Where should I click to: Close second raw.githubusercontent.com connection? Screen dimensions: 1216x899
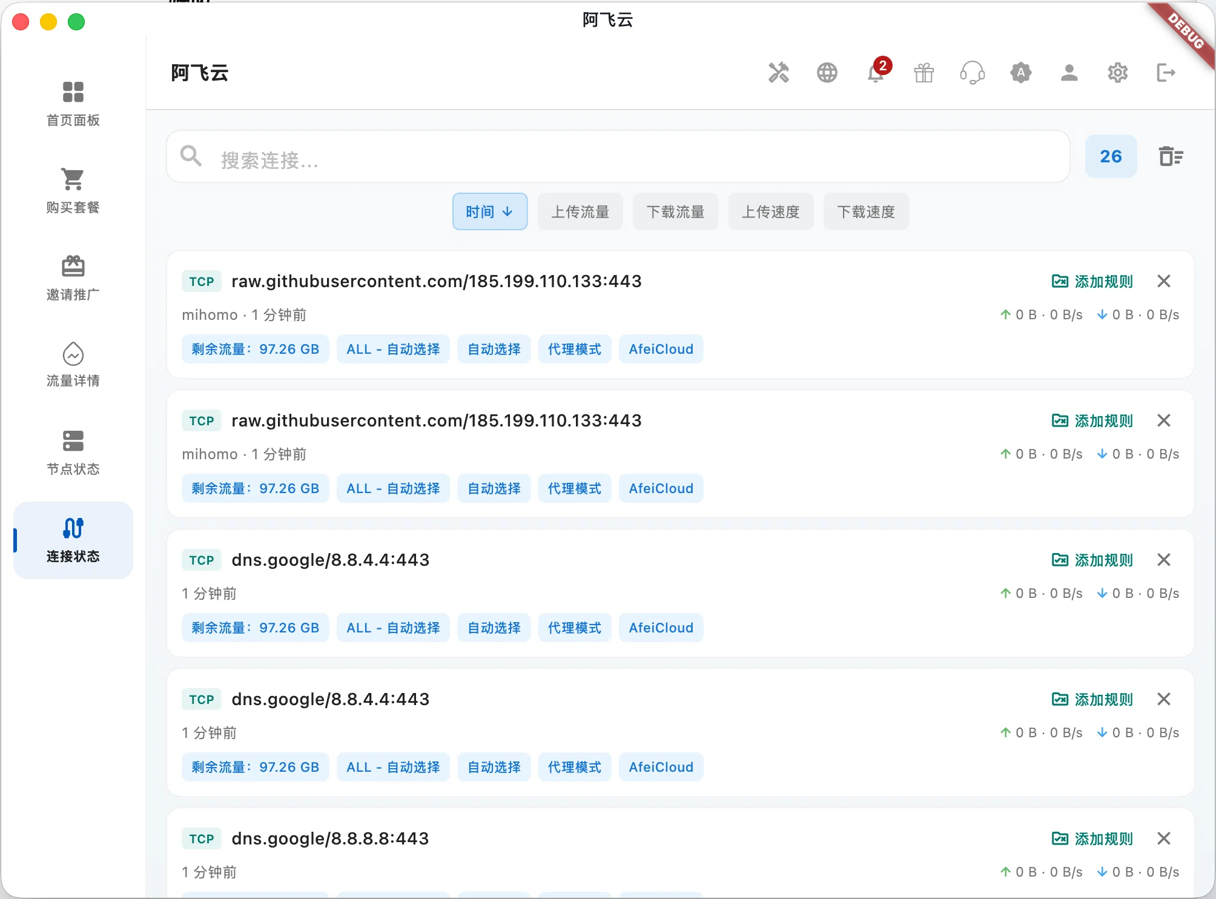pyautogui.click(x=1164, y=420)
